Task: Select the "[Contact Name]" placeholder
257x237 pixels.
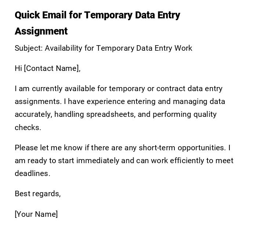Action: pyautogui.click(x=52, y=68)
